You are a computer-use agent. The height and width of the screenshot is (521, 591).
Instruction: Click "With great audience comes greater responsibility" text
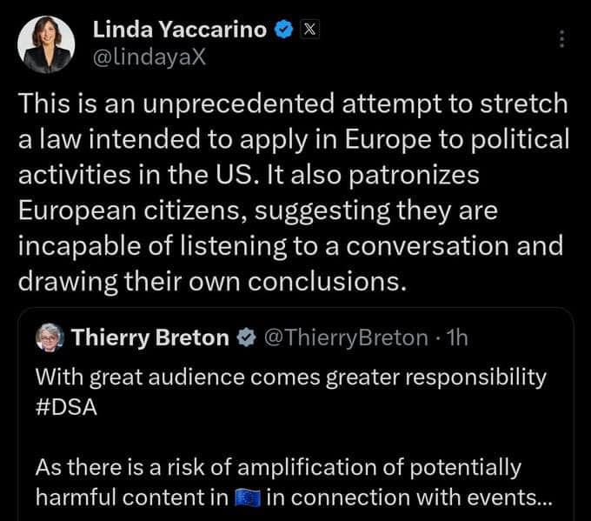[x=291, y=377]
